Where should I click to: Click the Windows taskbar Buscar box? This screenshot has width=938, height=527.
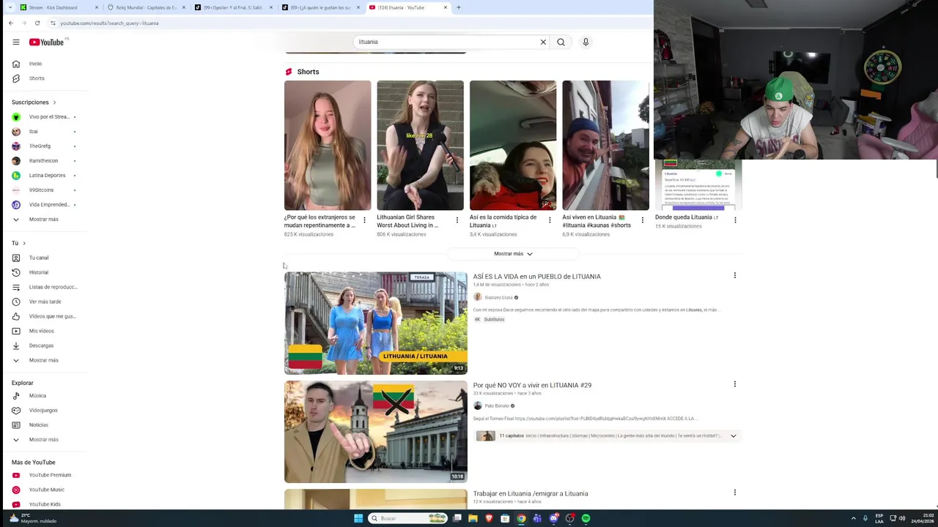(407, 518)
